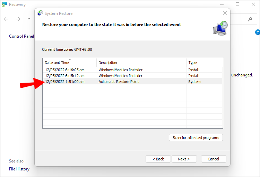Go forward with the right arrow

tap(18, 19)
